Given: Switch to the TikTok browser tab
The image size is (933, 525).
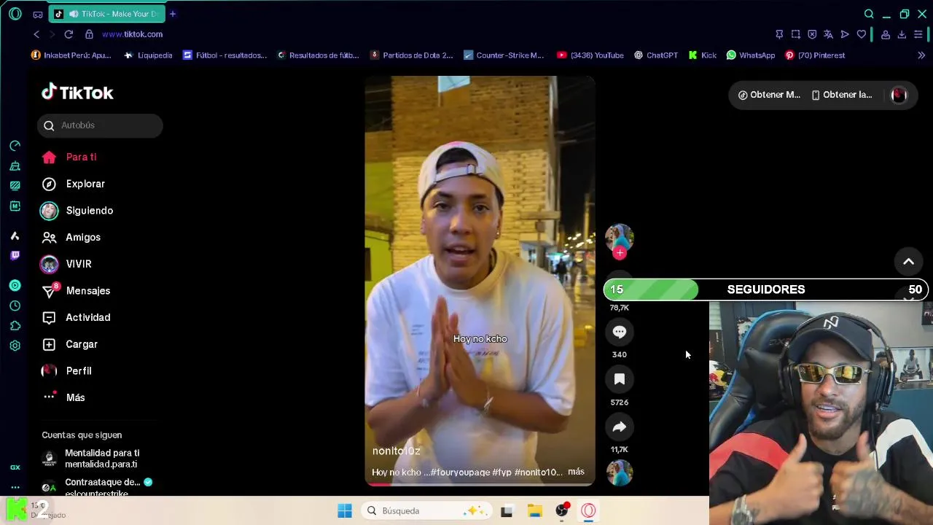Looking at the screenshot, I should click(107, 14).
